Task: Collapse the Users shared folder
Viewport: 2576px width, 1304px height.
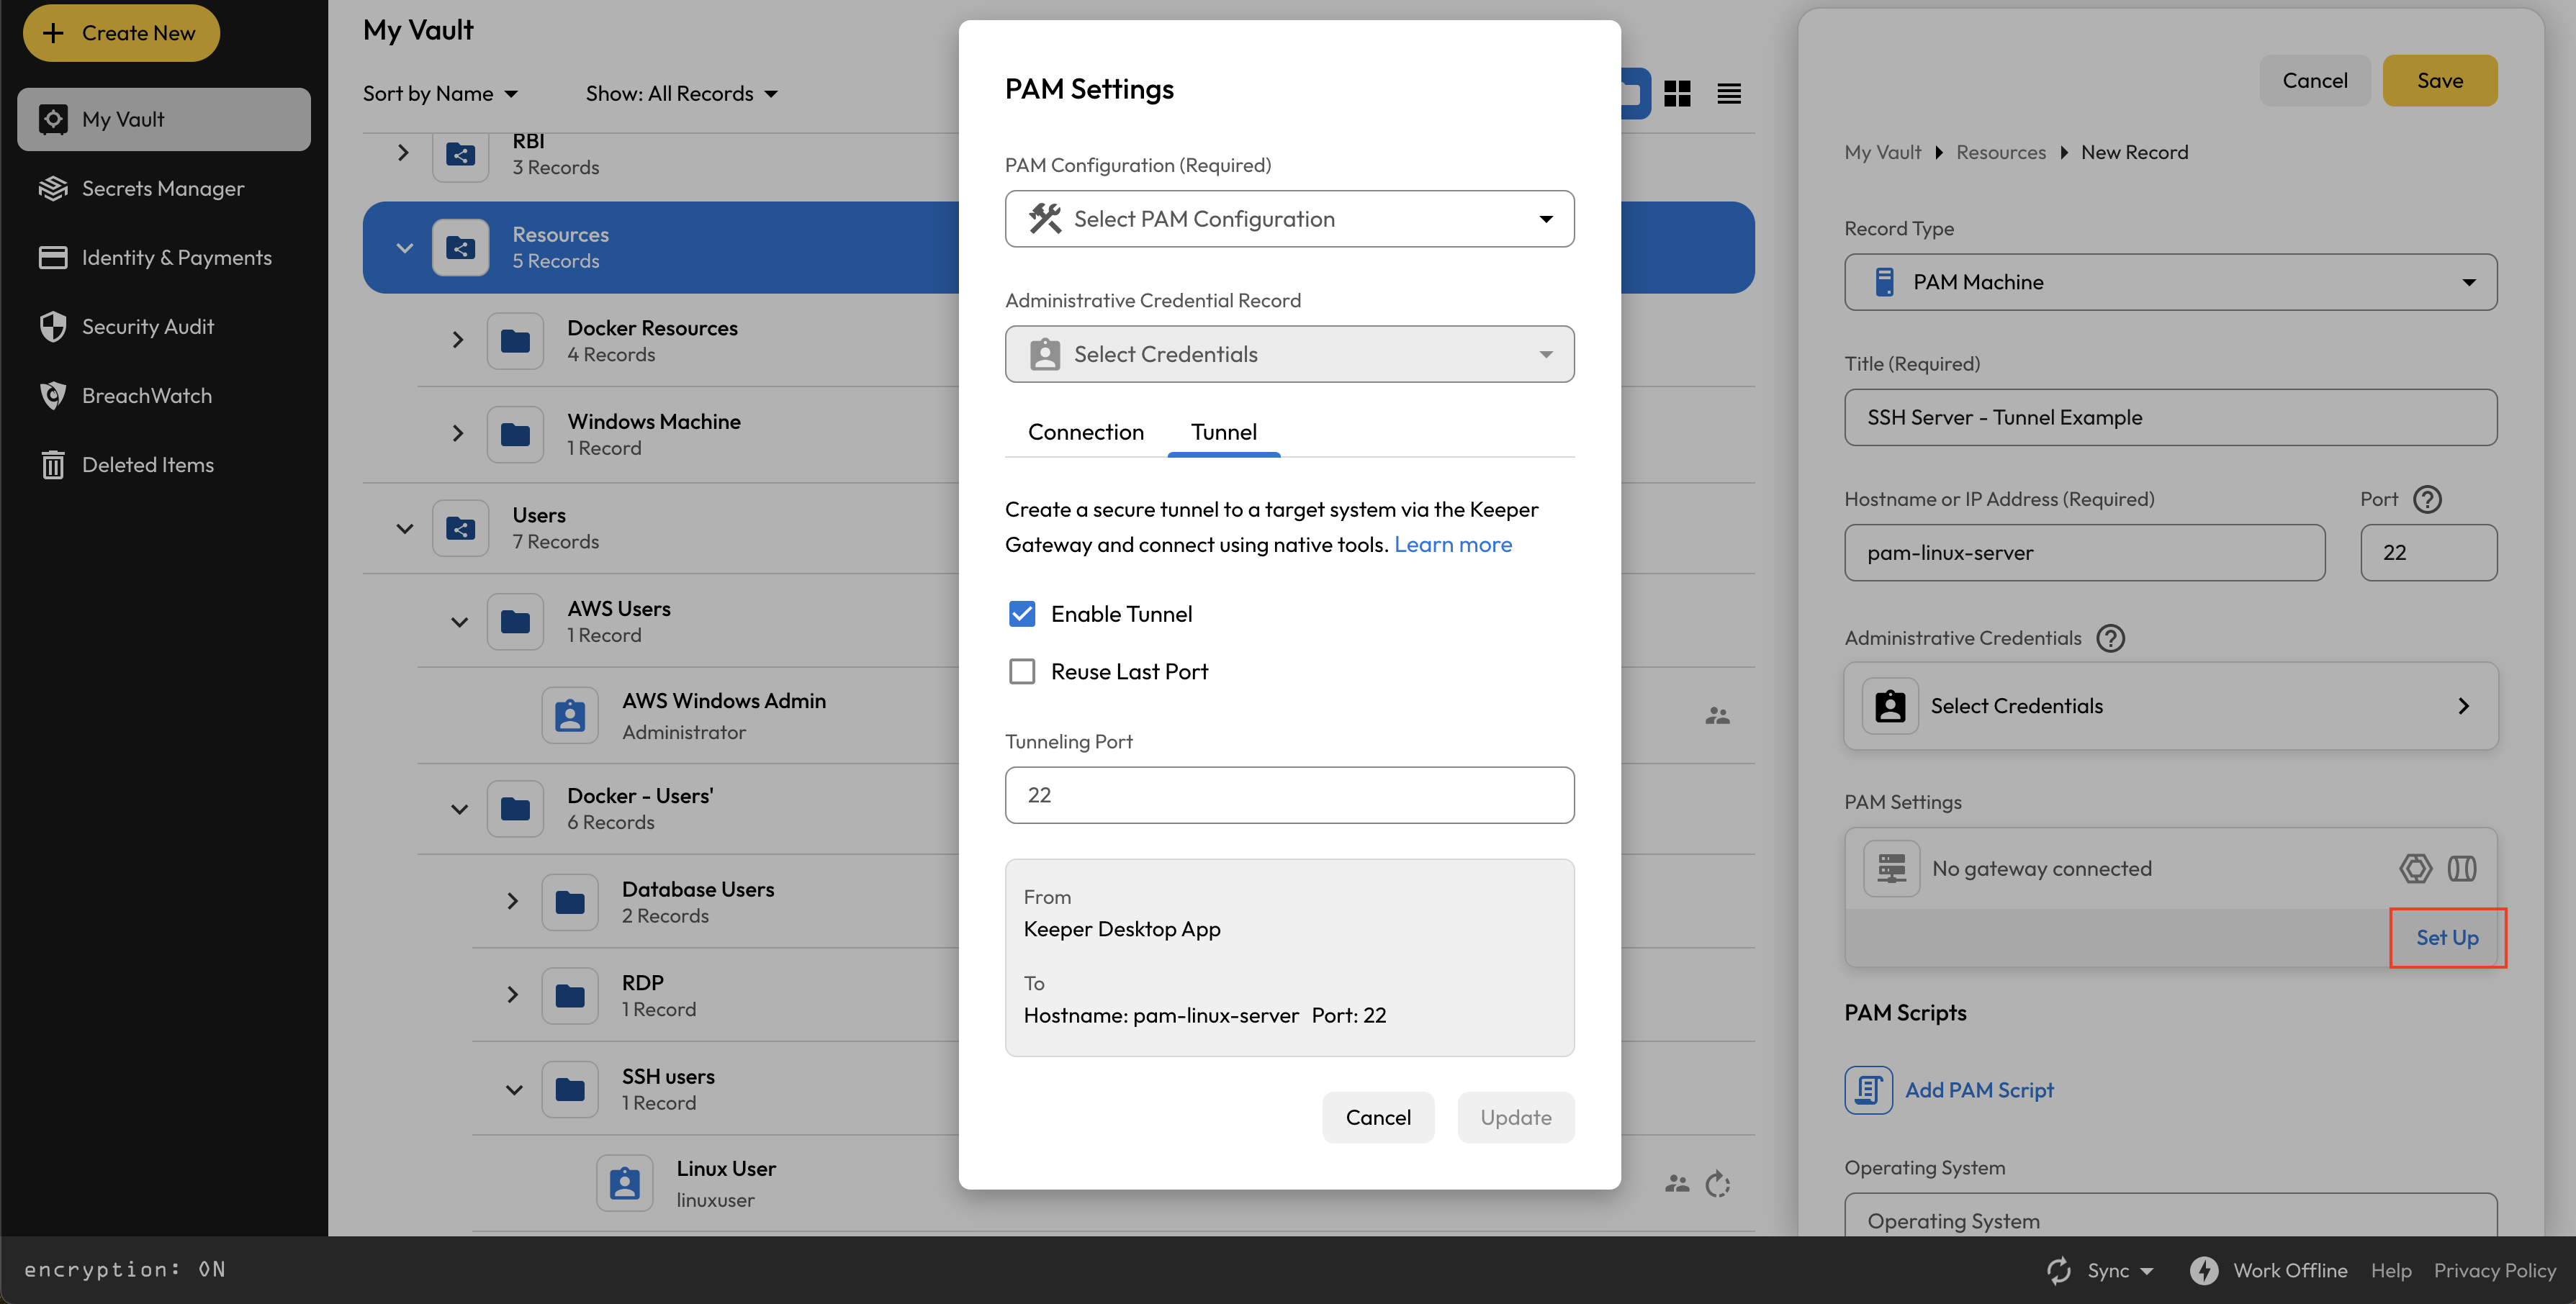Action: point(404,529)
